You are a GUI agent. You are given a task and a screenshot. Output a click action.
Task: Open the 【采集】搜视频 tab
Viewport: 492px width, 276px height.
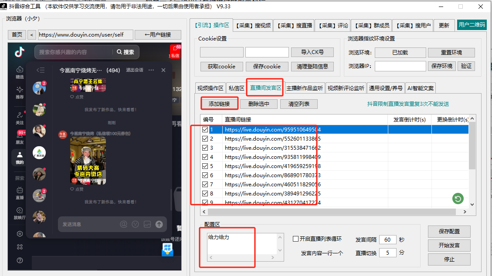254,26
